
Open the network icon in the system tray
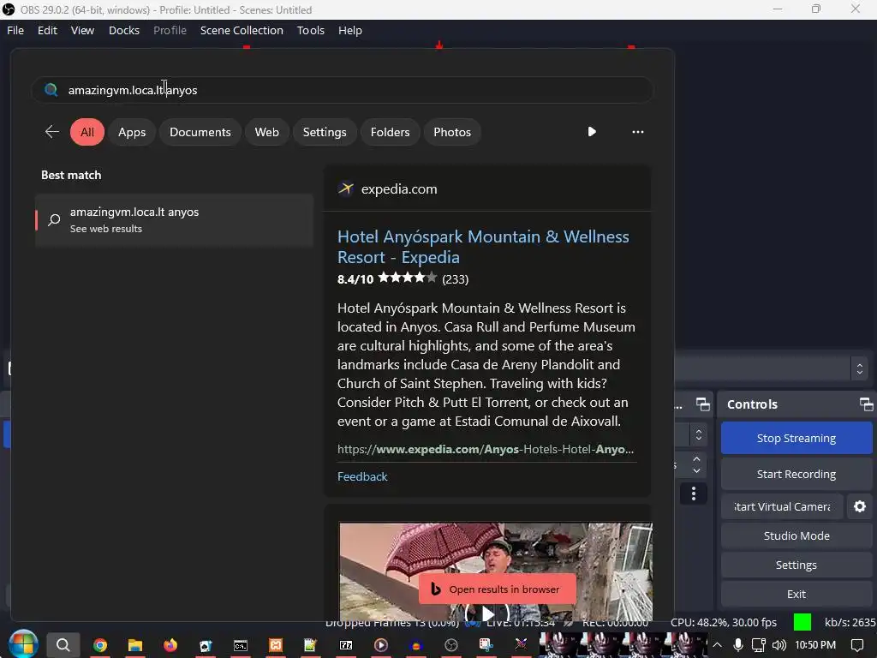point(759,645)
